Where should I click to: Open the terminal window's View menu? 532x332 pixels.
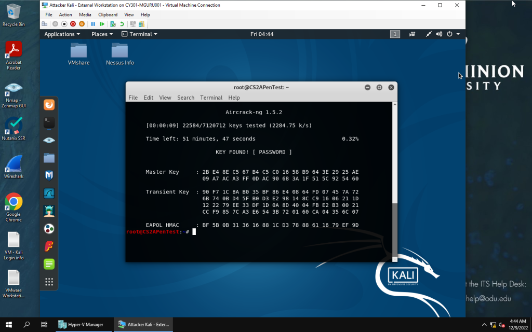165,98
